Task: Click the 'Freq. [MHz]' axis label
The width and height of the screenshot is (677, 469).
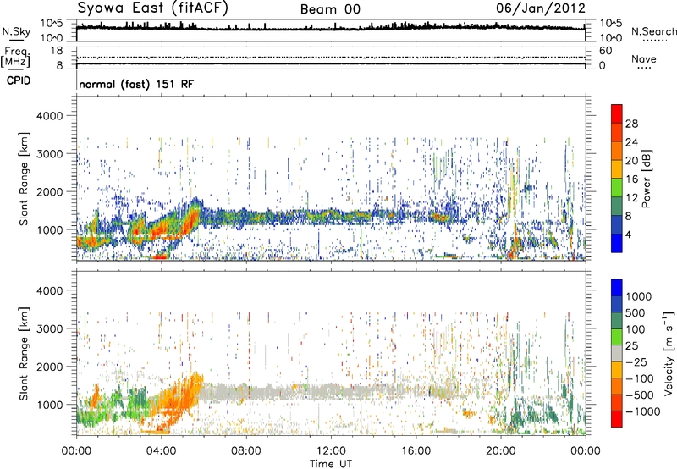Action: pyautogui.click(x=15, y=58)
